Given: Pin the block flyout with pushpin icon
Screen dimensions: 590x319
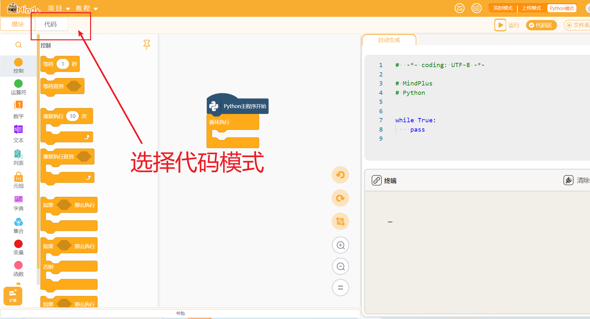Looking at the screenshot, I should click(147, 45).
